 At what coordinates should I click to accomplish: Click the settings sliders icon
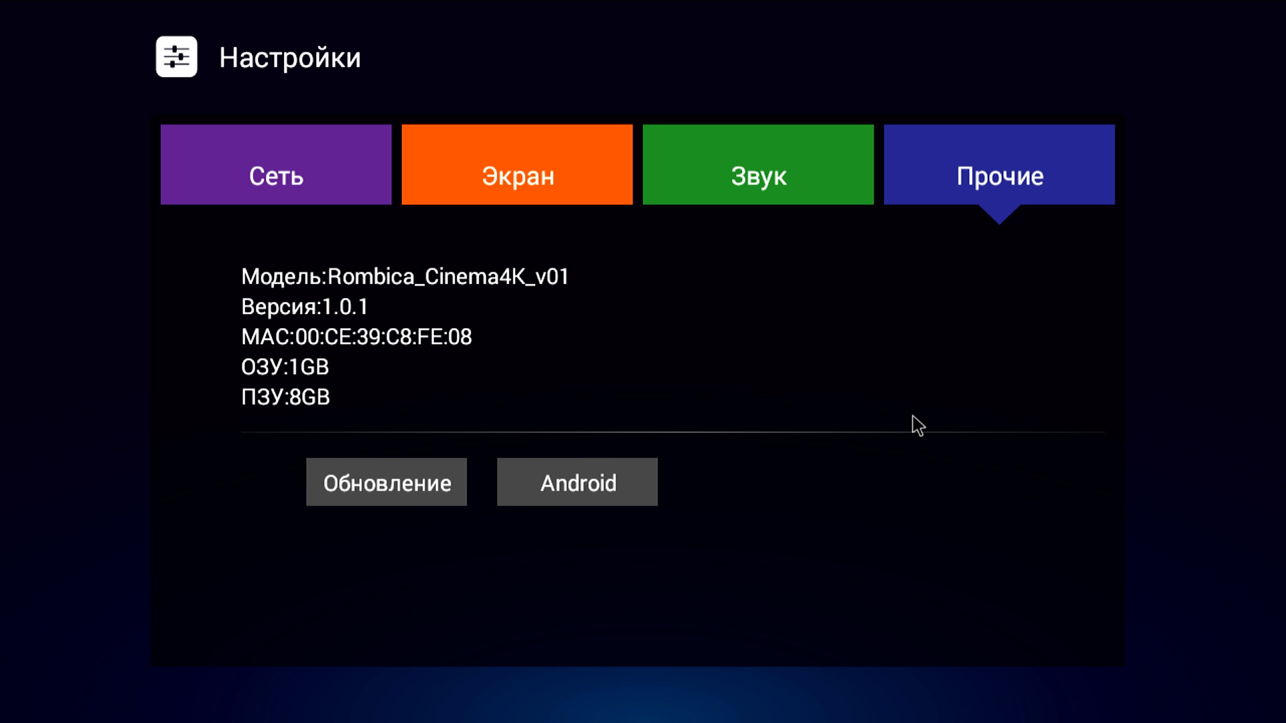tap(176, 57)
